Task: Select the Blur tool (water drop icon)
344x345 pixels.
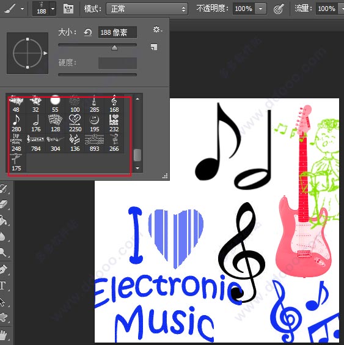Action: coord(3,236)
